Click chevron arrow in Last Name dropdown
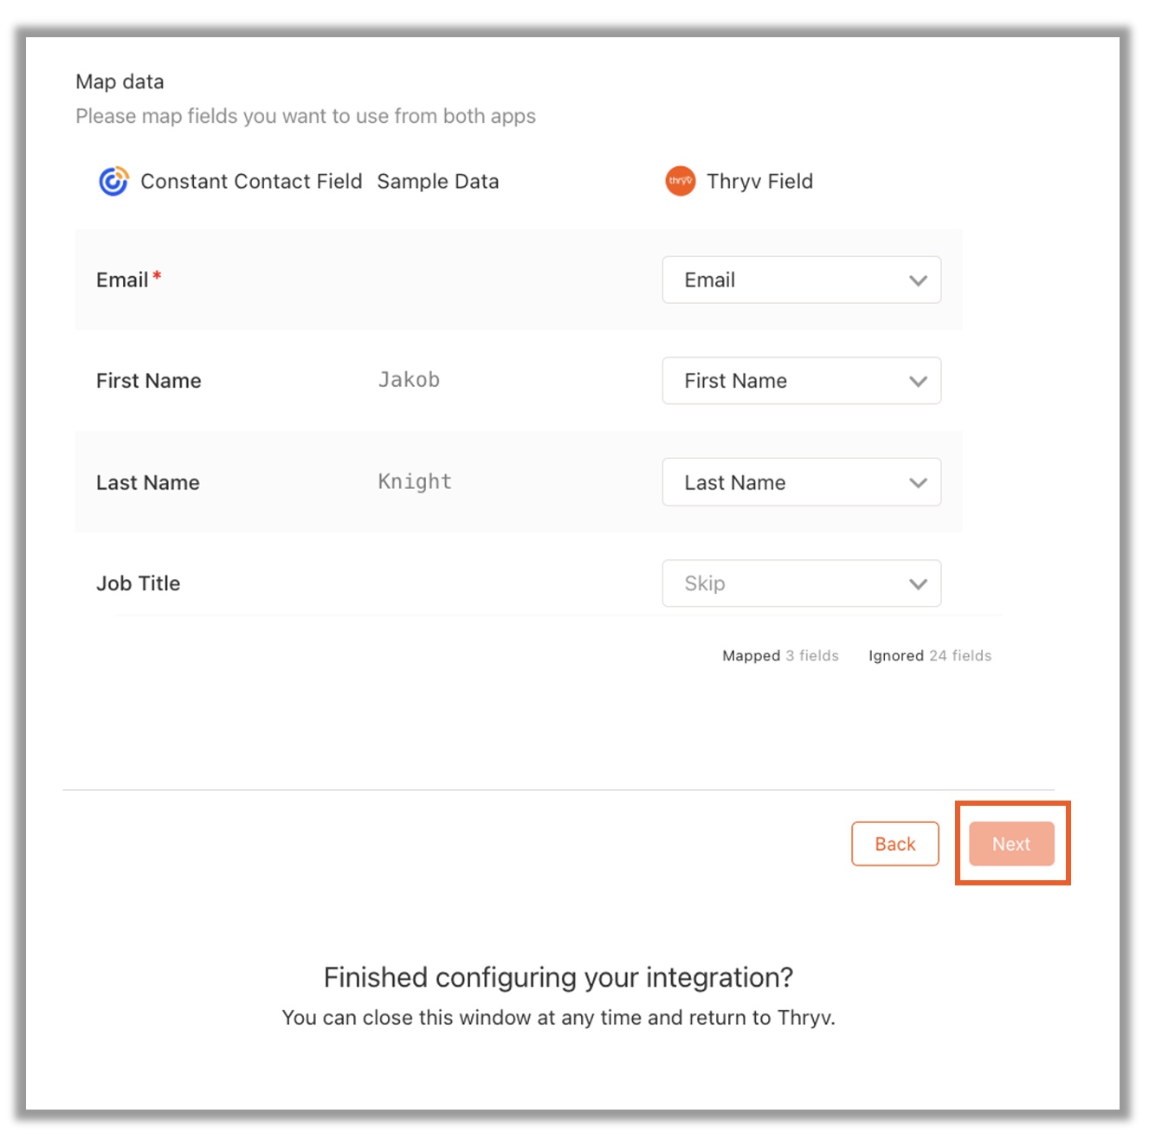The height and width of the screenshot is (1139, 1162). point(918,483)
